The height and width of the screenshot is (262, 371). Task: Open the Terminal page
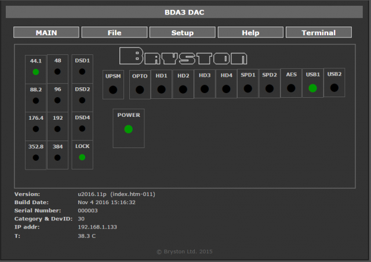[318, 33]
